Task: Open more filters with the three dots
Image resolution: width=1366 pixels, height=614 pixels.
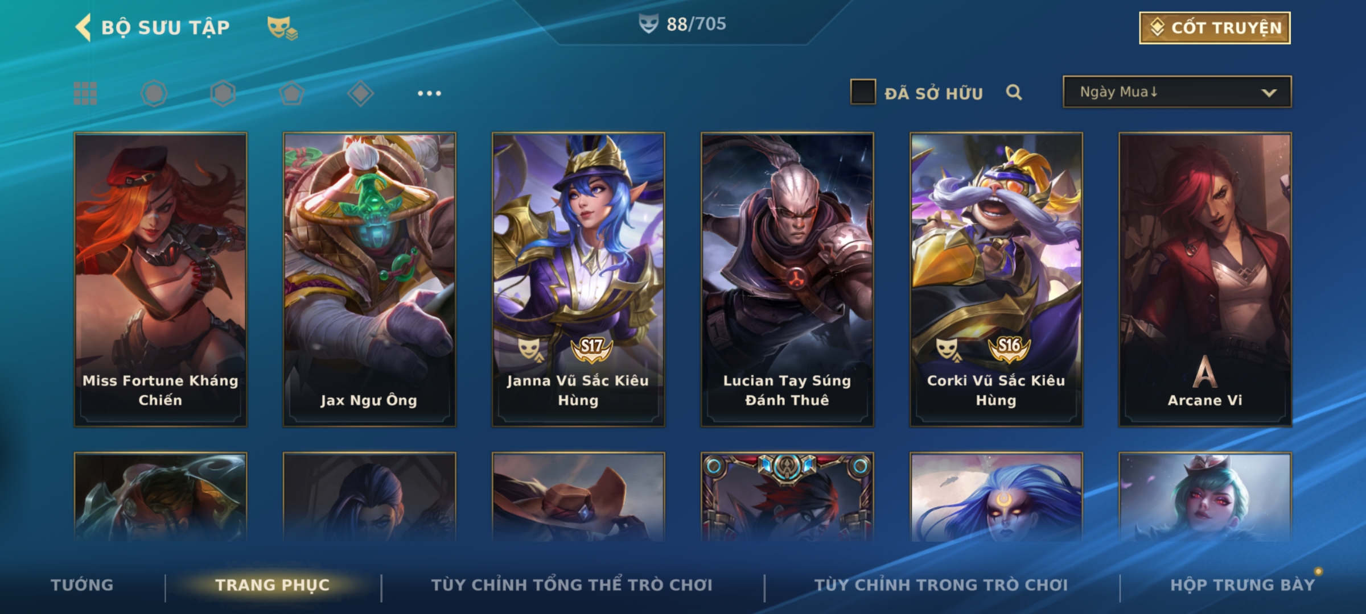Action: (429, 93)
